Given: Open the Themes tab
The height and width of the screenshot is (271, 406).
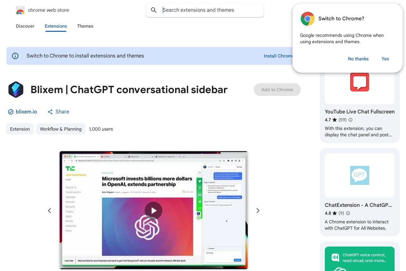Looking at the screenshot, I should pos(85,26).
